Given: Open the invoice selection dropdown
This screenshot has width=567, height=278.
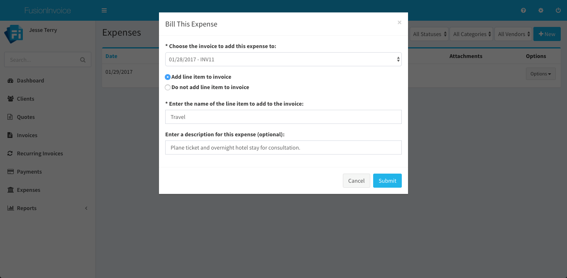Looking at the screenshot, I should pyautogui.click(x=283, y=59).
